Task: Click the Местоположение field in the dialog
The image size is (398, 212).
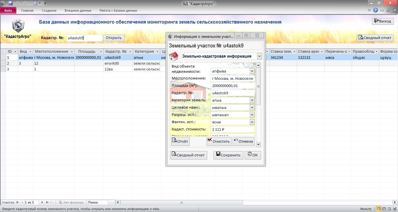Action: click(233, 78)
